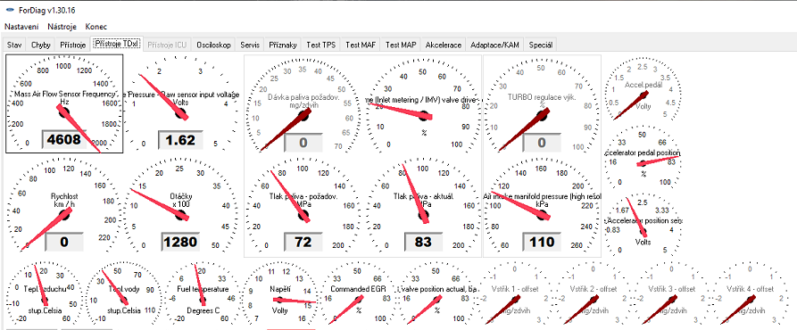Open the Adaptace/KAM tab

(494, 45)
